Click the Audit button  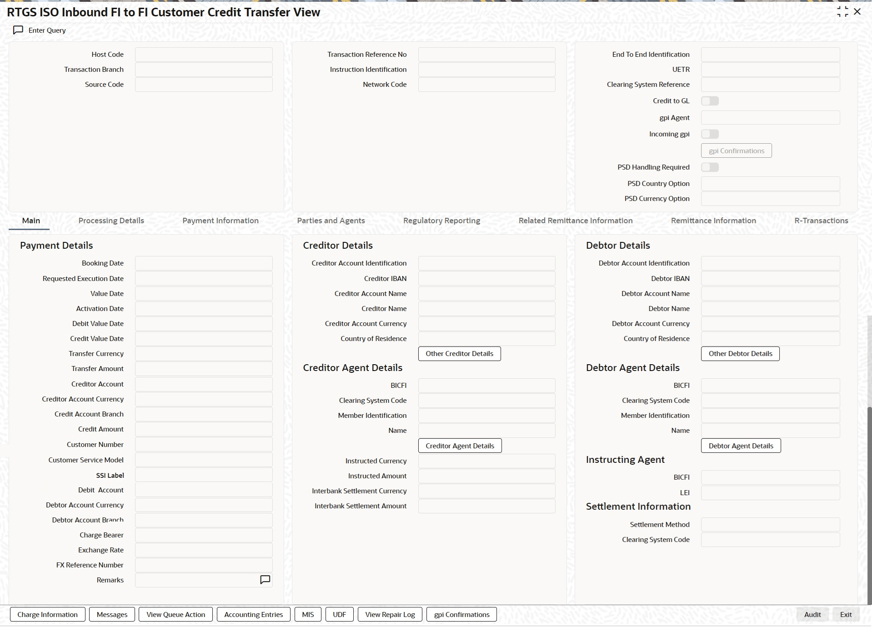pyautogui.click(x=812, y=614)
